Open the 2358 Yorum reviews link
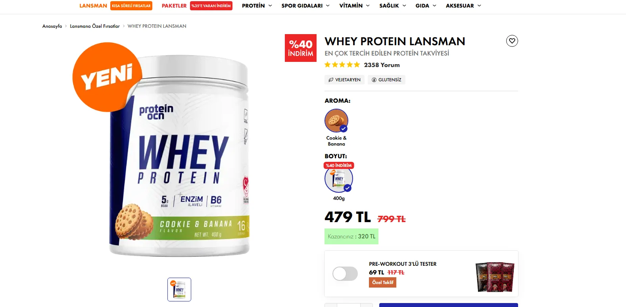The width and height of the screenshot is (626, 307). click(x=382, y=65)
